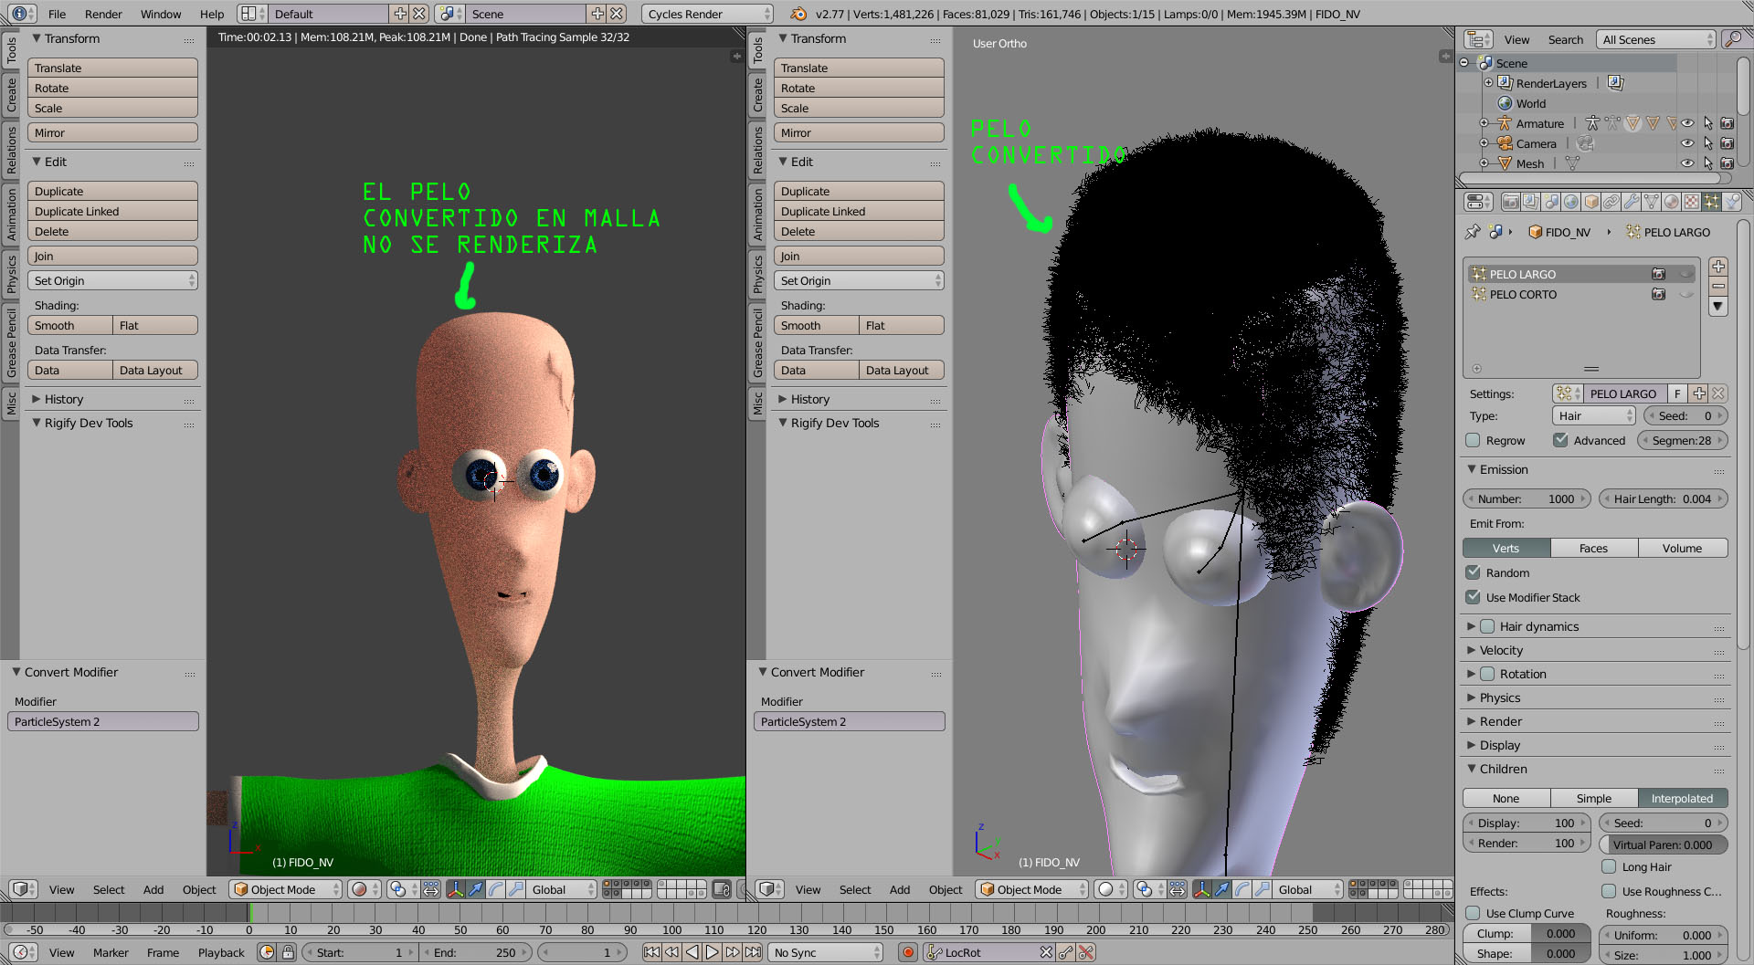The image size is (1754, 965).
Task: Expand the Render panel in particle settings
Action: [x=1501, y=721]
